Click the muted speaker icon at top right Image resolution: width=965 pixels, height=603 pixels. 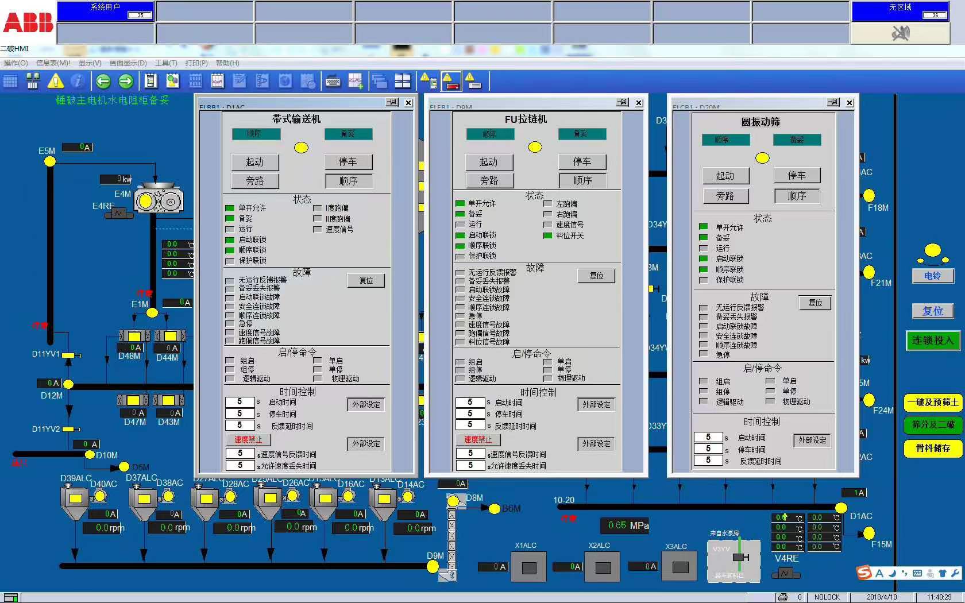[900, 33]
